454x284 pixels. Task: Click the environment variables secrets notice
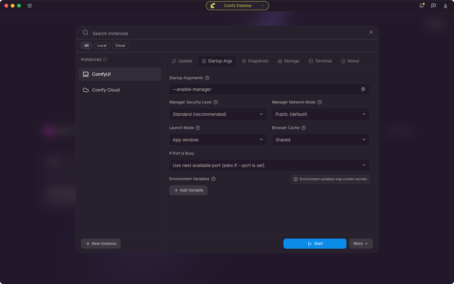(330, 179)
